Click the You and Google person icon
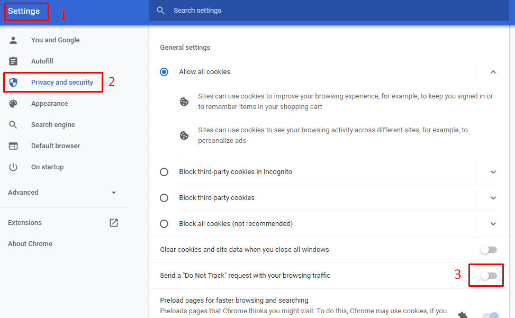 [13, 40]
